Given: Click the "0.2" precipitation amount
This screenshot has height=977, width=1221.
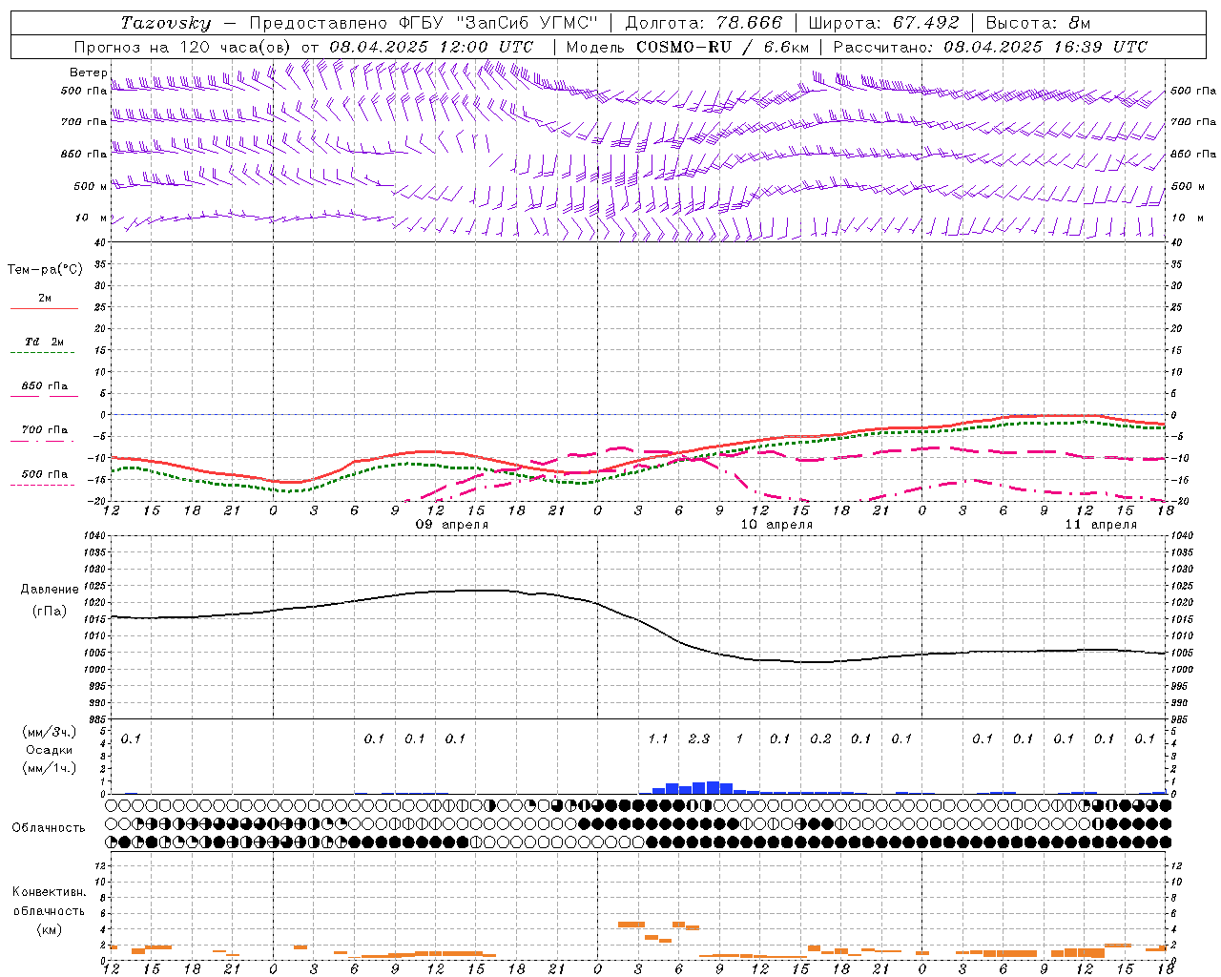Looking at the screenshot, I should (820, 738).
